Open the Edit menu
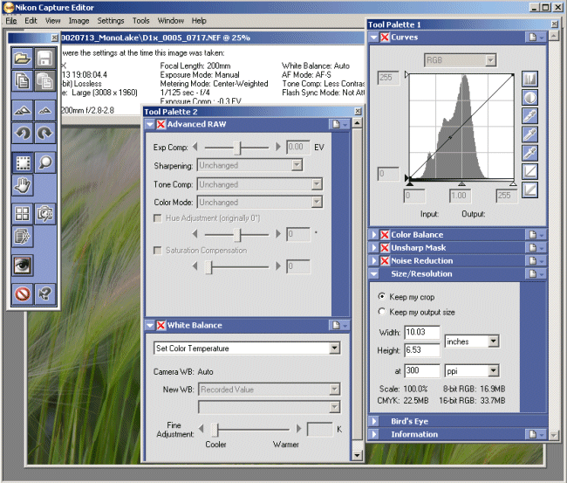The image size is (567, 483). click(x=31, y=21)
